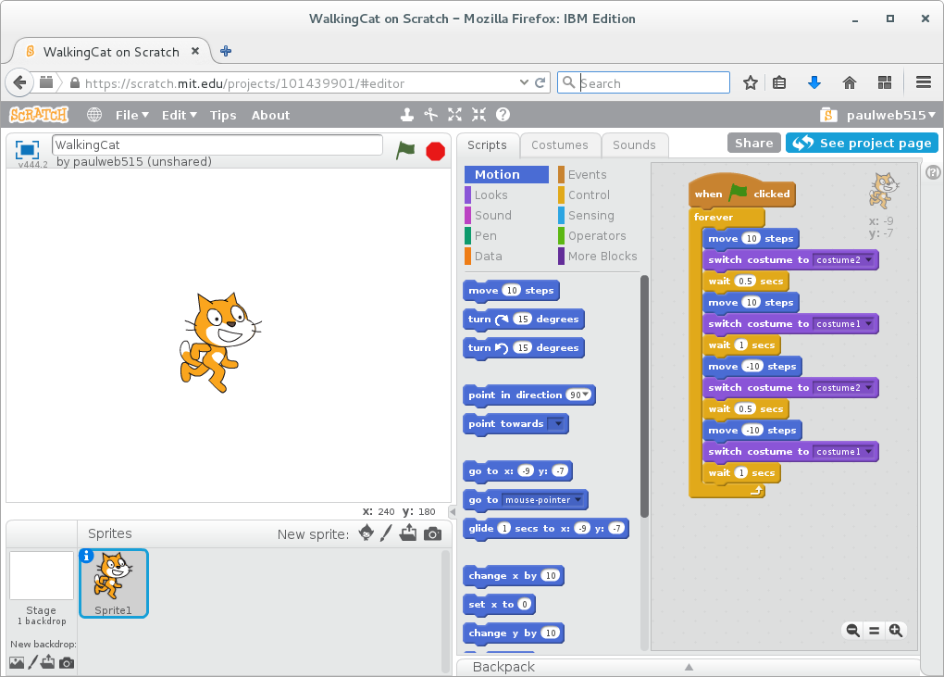Click the Delete scissors tool icon
The height and width of the screenshot is (677, 944).
430,115
